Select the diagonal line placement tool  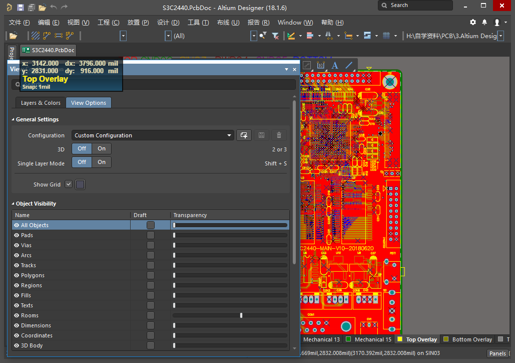(349, 65)
